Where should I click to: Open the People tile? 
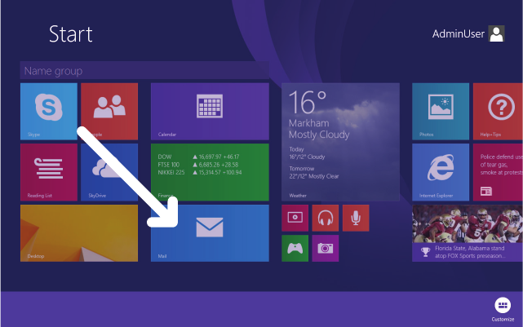click(x=109, y=112)
